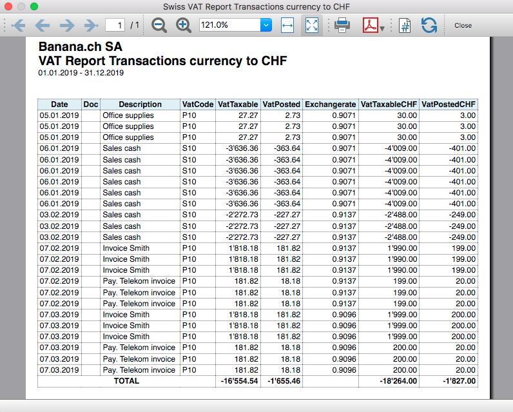
Task: Go to the first page arrow
Action: (18, 26)
